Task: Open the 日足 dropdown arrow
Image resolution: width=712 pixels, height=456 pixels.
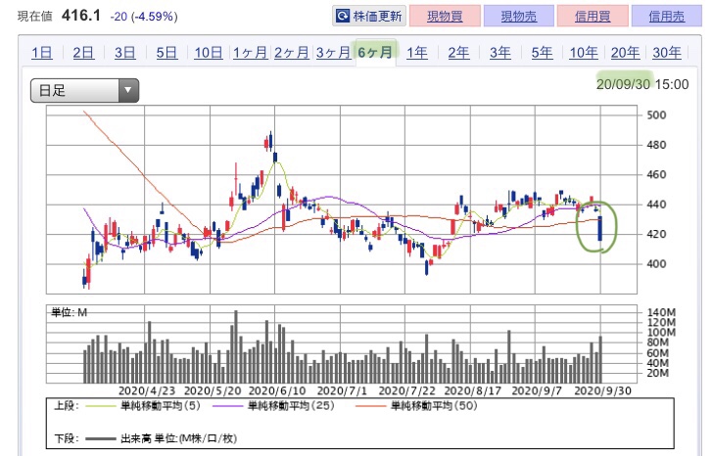Action: 128,90
